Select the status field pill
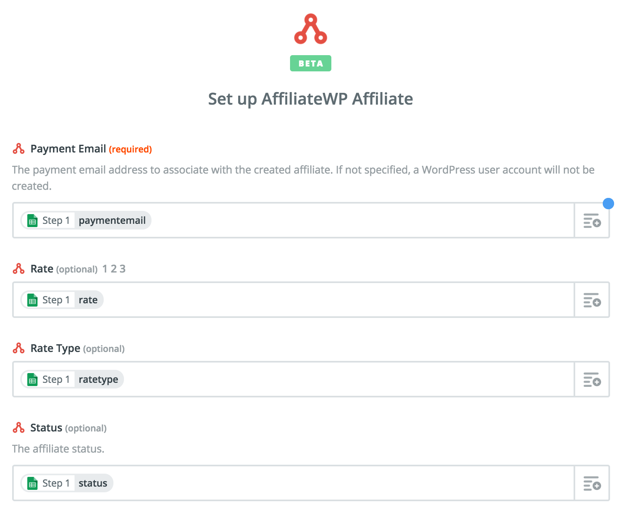The image size is (623, 515). pyautogui.click(x=67, y=483)
